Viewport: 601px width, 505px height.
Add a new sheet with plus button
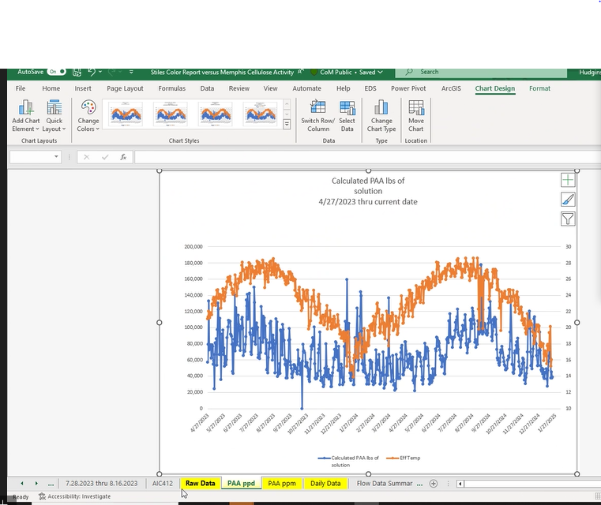[x=434, y=483]
